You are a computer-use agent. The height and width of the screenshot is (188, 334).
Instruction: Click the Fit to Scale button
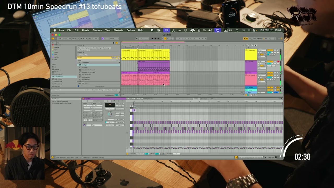(120, 104)
